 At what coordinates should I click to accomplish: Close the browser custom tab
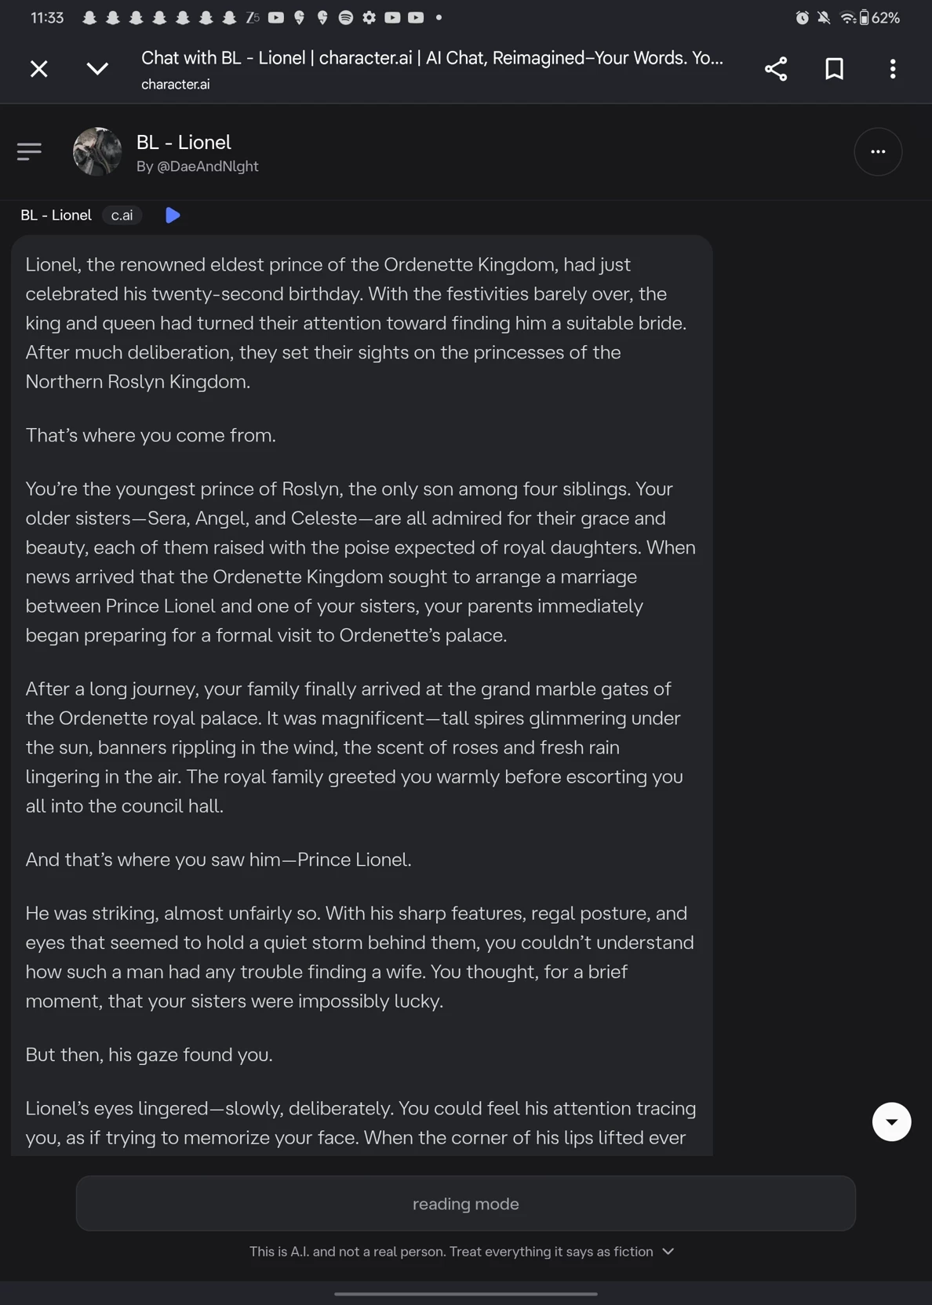pyautogui.click(x=39, y=69)
